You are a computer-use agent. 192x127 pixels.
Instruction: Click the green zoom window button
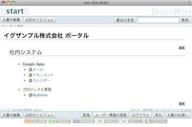tap(14, 2)
